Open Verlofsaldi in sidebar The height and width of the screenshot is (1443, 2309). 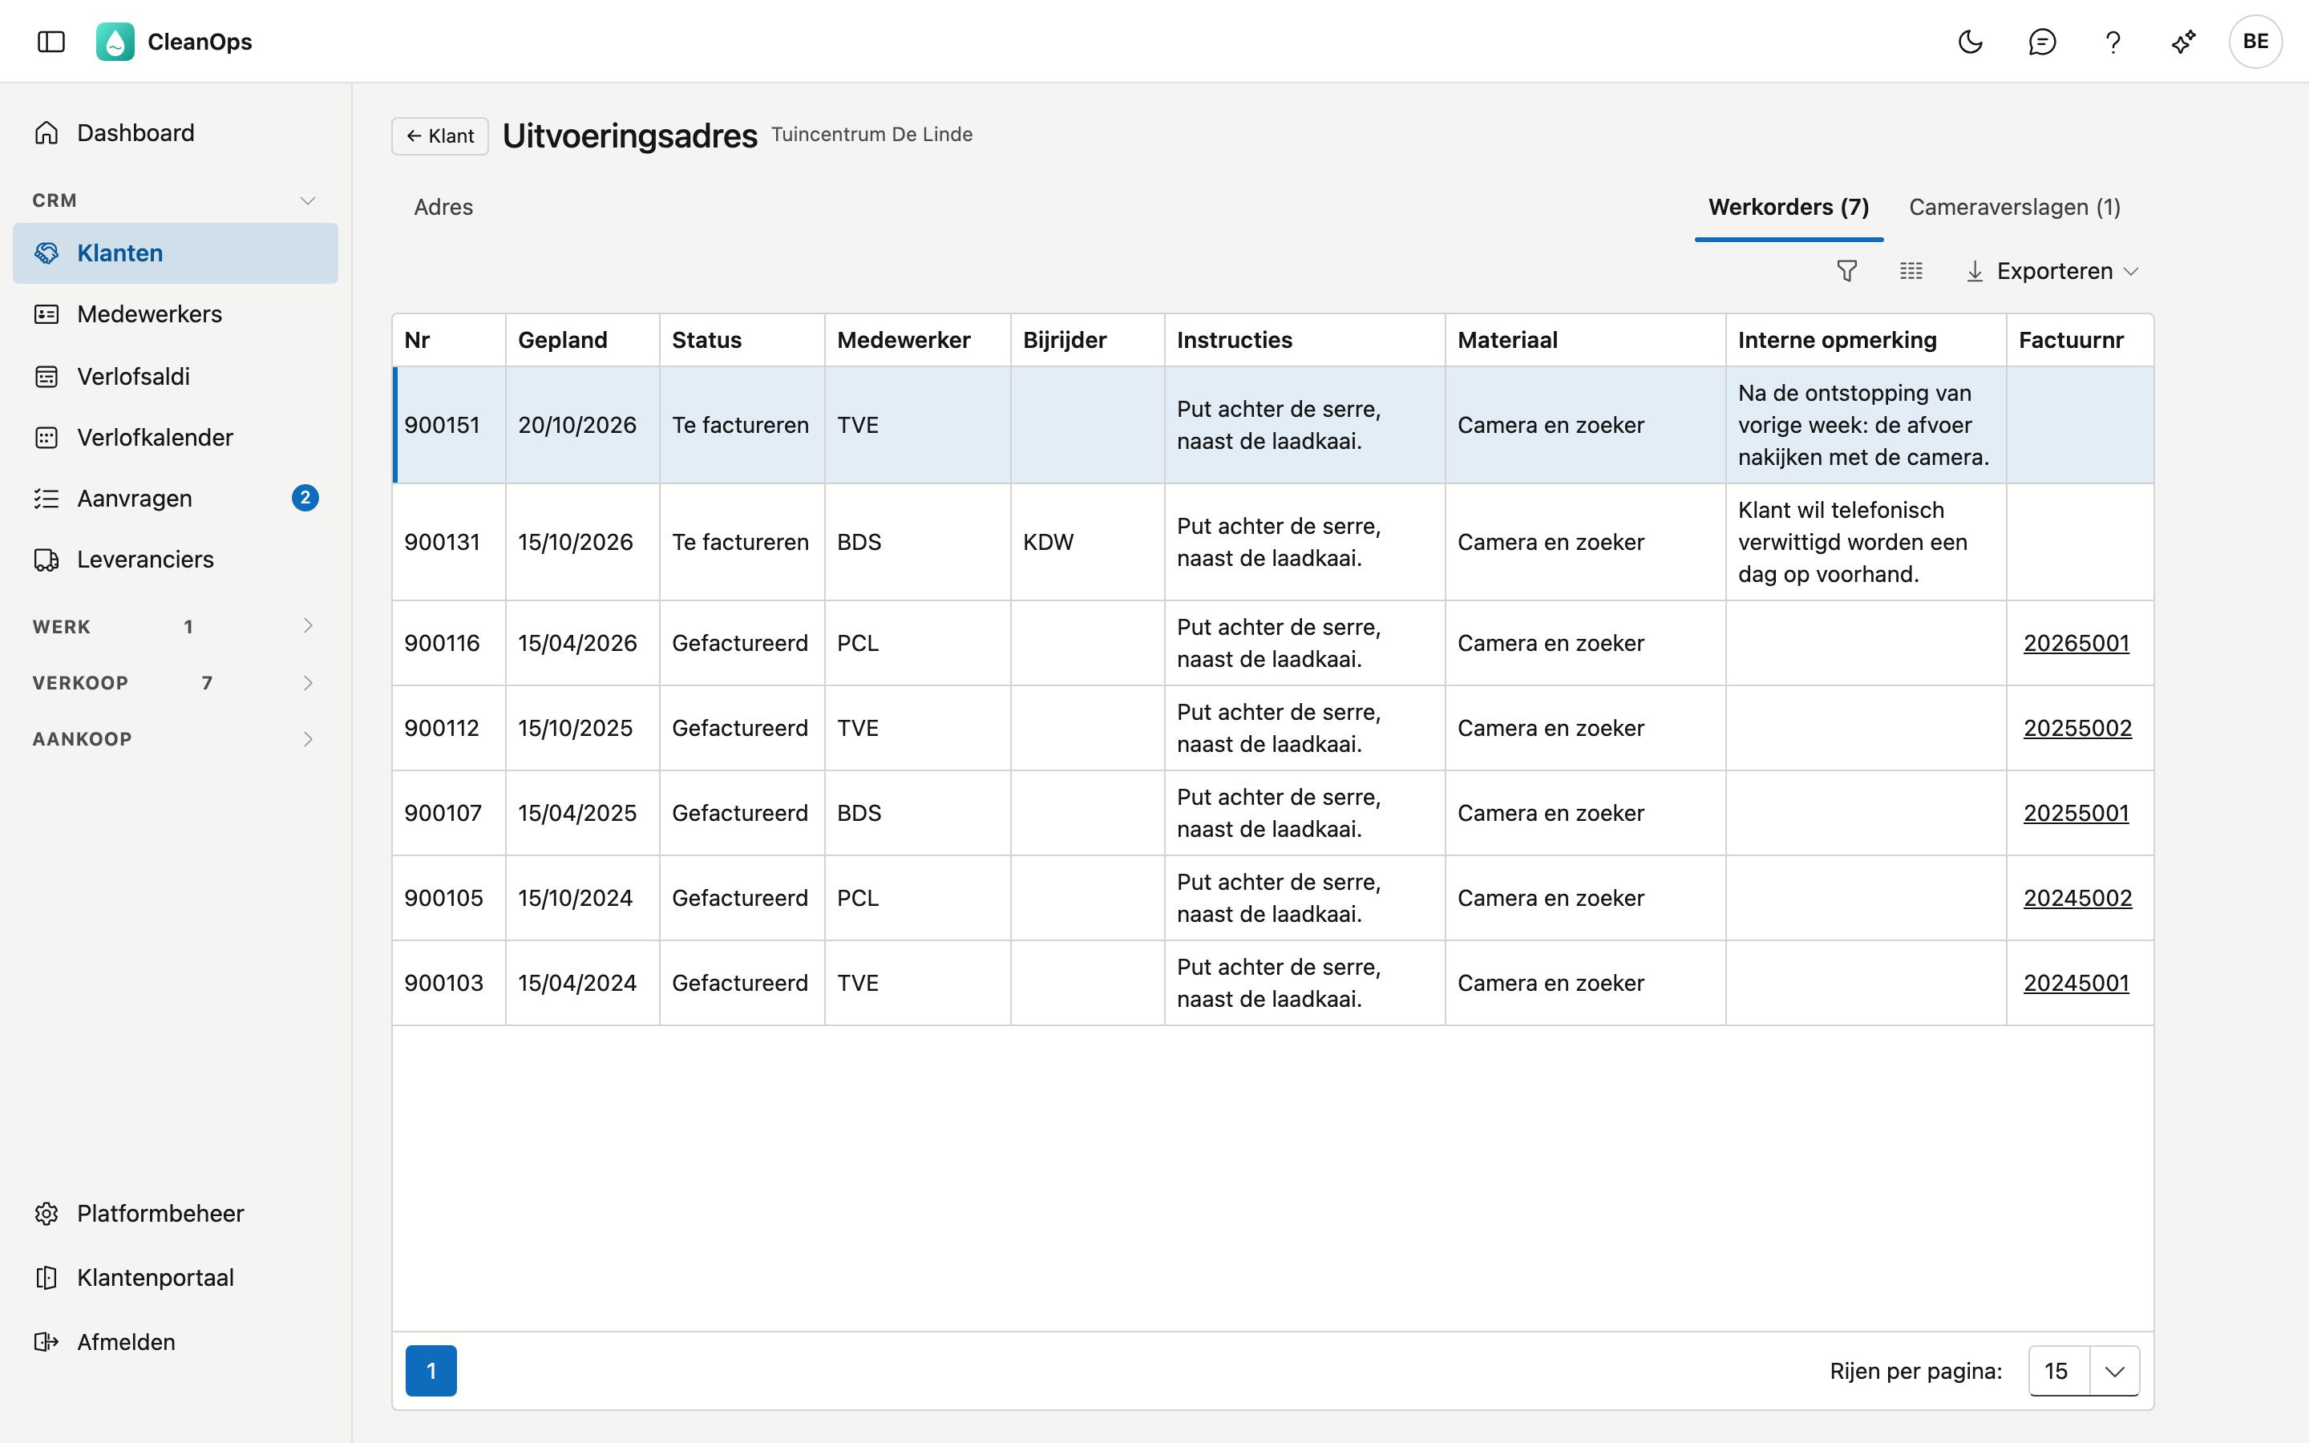point(176,376)
